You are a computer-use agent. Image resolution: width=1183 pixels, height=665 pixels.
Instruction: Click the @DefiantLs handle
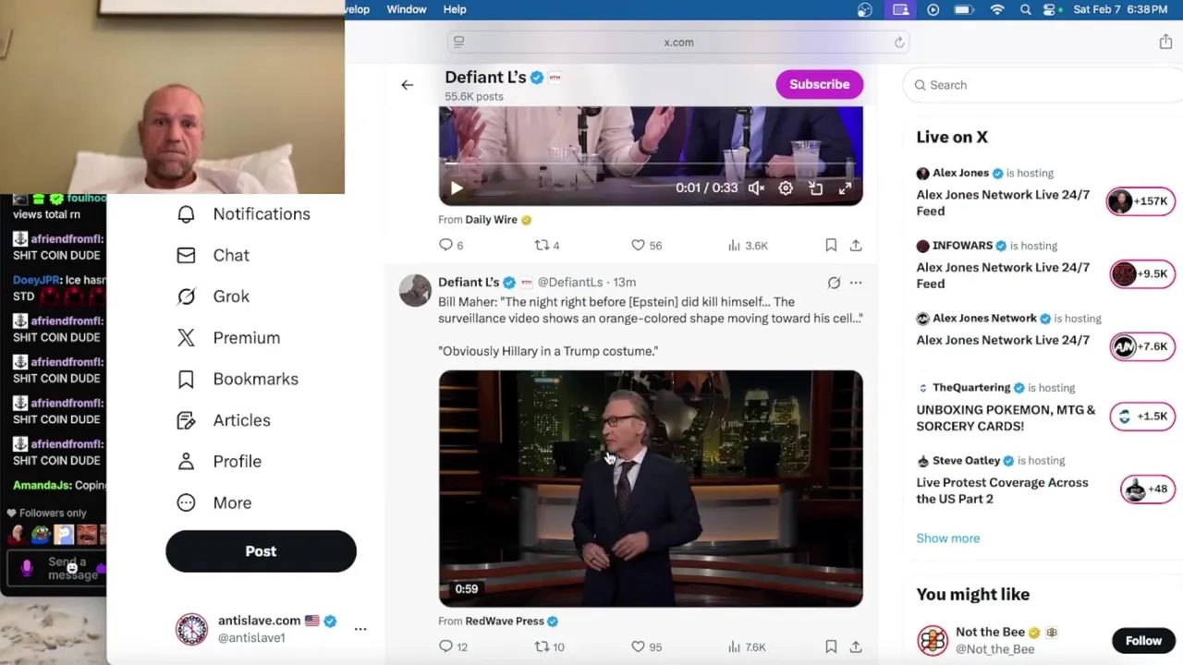570,283
